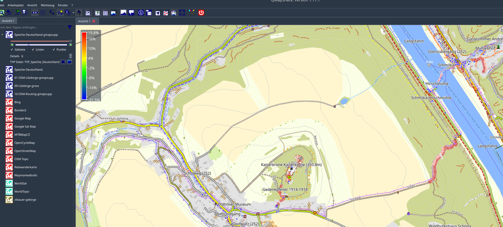Viewport: 503px width, 227px height.
Task: Click the arrow pointer window icon
Action: coord(158,13)
